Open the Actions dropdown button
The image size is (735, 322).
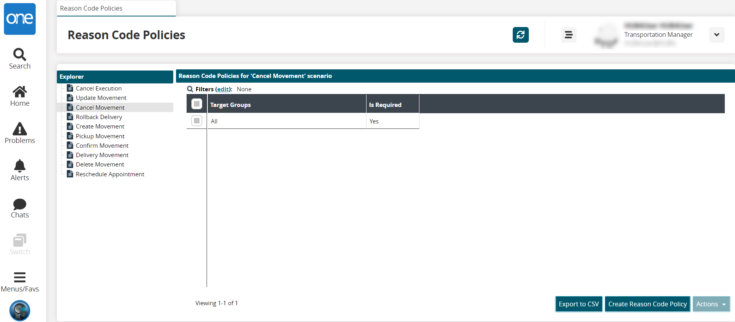click(x=711, y=304)
